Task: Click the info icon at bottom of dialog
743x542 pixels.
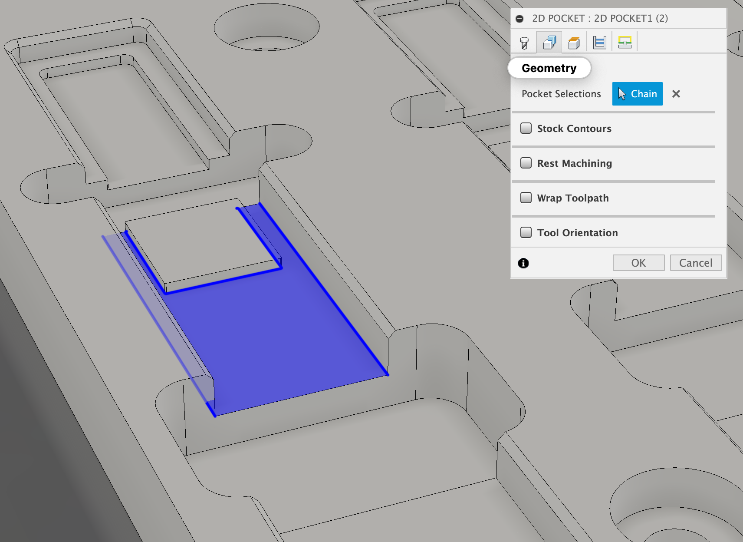Action: (x=523, y=263)
